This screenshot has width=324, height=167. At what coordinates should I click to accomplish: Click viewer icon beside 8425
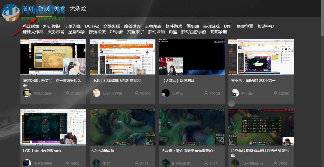(x=206, y=163)
